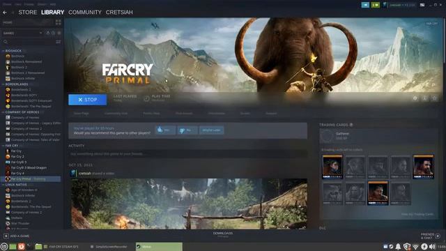Click the No thumbs-down recommendation button

[187, 130]
